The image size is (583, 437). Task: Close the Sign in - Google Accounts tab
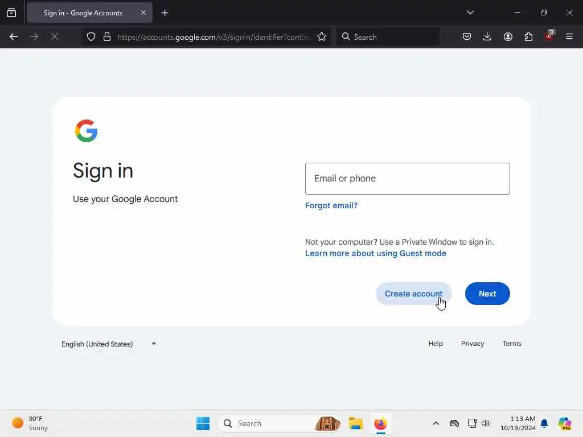(x=143, y=13)
